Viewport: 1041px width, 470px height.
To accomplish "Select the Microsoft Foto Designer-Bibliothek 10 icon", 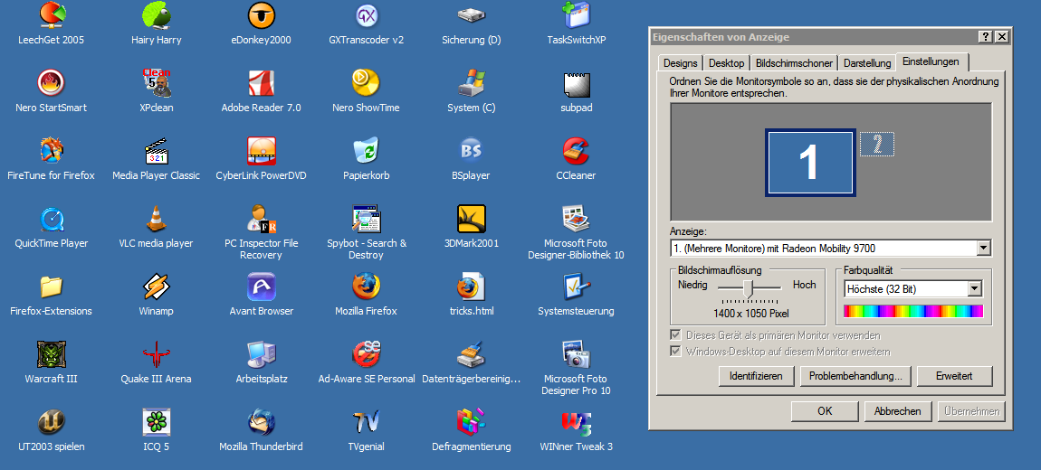I will pos(577,219).
